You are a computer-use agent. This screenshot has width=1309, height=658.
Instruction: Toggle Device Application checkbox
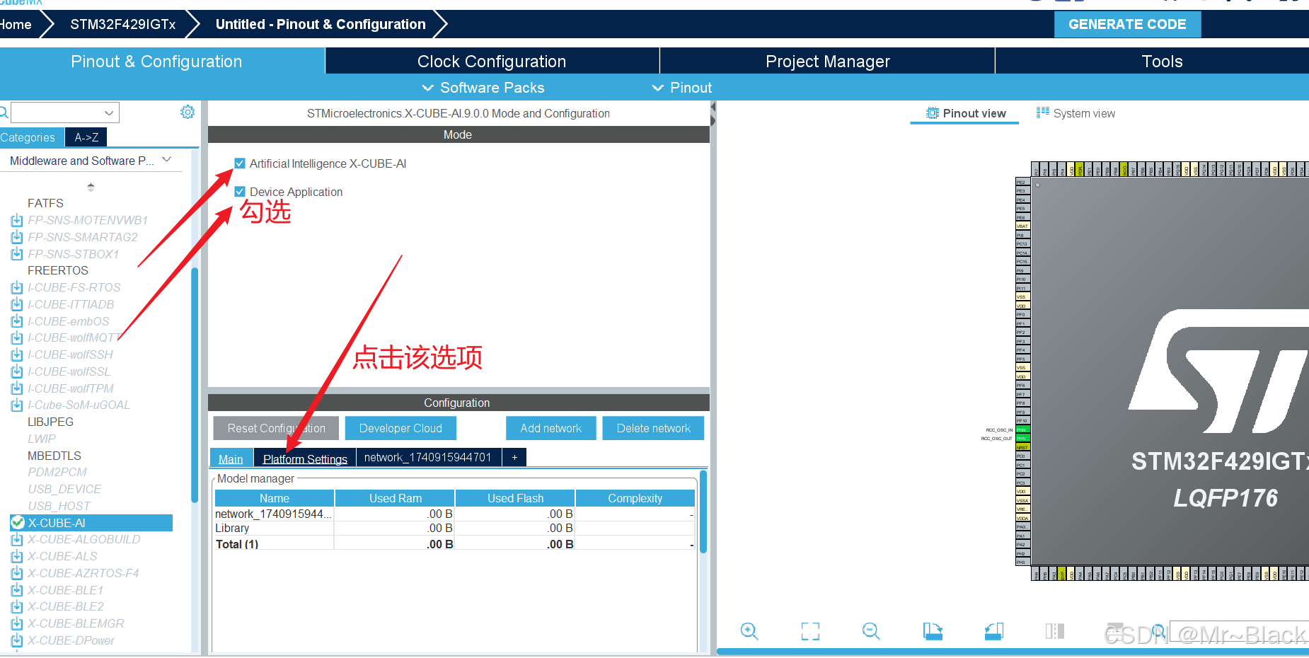(x=240, y=192)
